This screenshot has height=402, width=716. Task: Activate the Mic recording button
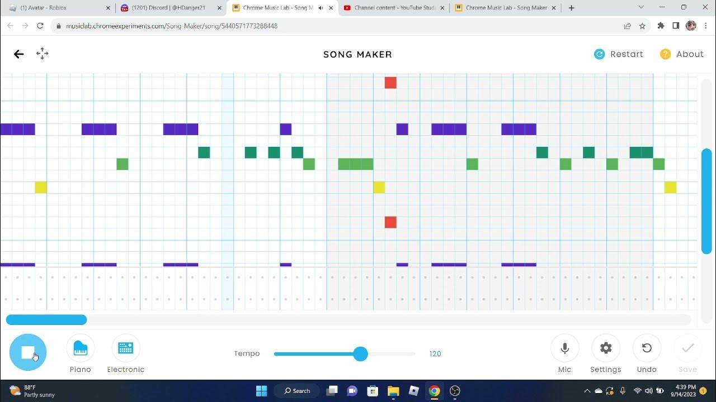(565, 348)
